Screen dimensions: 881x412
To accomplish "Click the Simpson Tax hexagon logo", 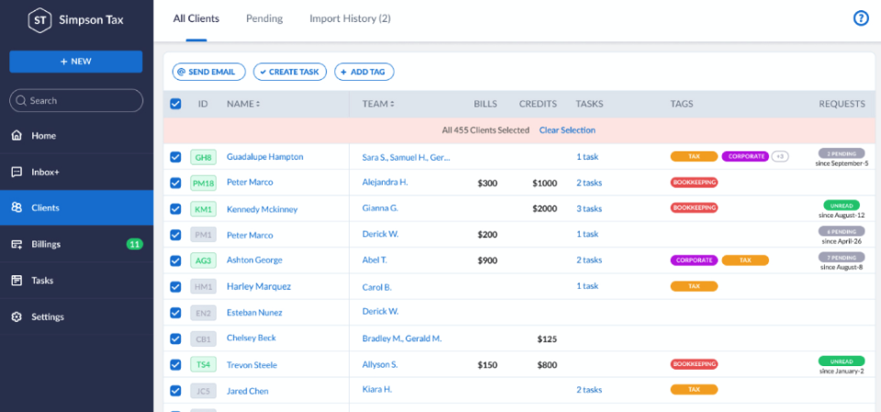I will tap(39, 20).
